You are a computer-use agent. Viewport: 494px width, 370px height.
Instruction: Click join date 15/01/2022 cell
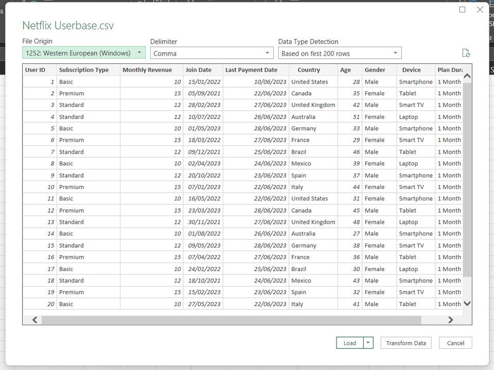point(203,82)
